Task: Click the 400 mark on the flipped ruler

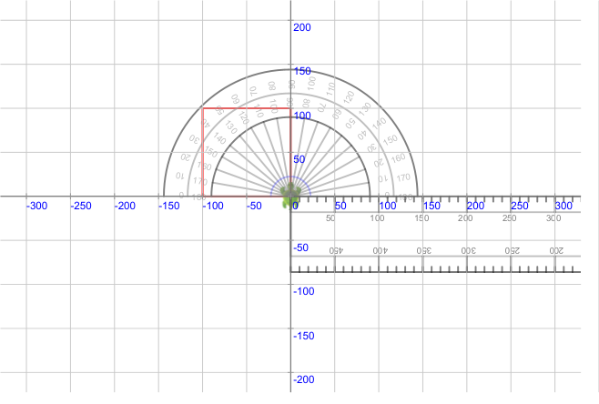Action: coord(378,250)
